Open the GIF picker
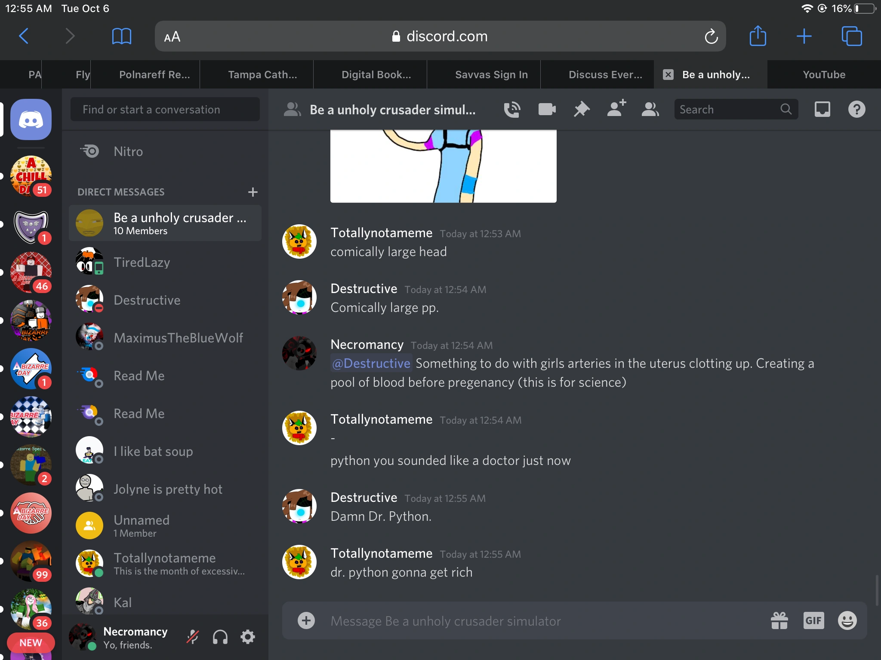Screen dimensions: 881x660 pos(813,620)
